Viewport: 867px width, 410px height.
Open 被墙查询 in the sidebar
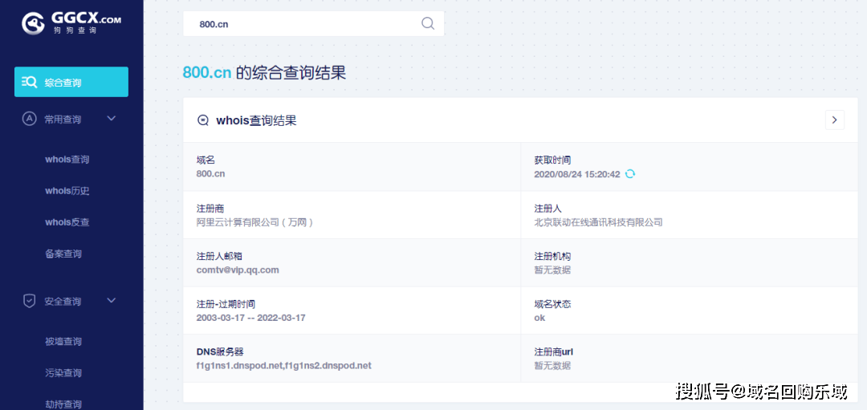(x=63, y=342)
